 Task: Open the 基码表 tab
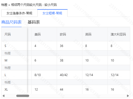pyautogui.click(x=34, y=22)
